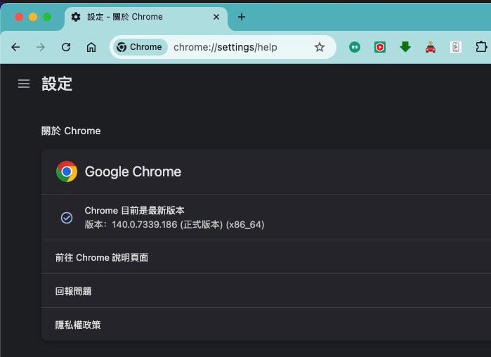Click the Google Chrome logo
Screen dimensions: 491x357
pos(67,171)
